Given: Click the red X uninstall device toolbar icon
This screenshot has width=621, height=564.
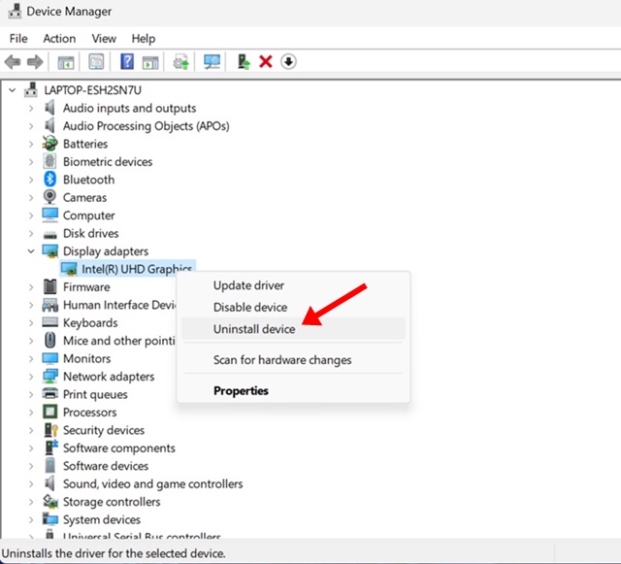Looking at the screenshot, I should (x=265, y=62).
